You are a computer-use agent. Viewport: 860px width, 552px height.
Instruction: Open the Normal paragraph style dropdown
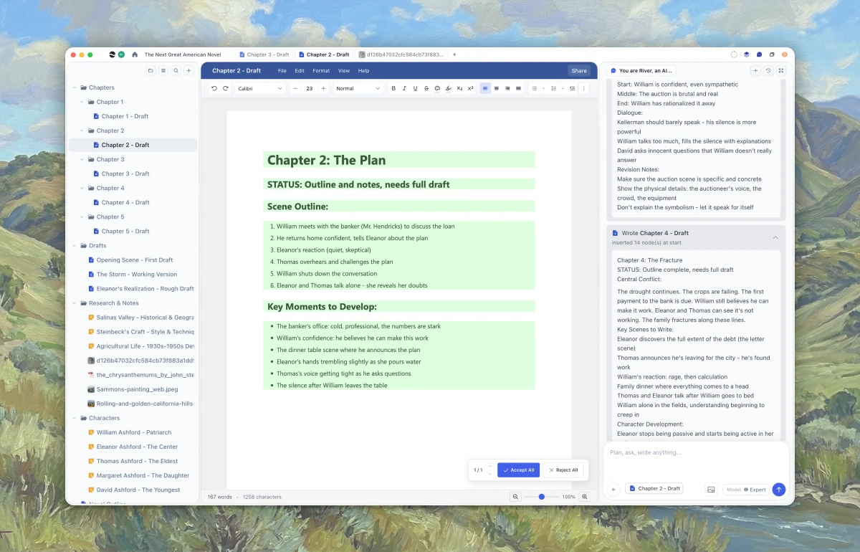tap(358, 88)
